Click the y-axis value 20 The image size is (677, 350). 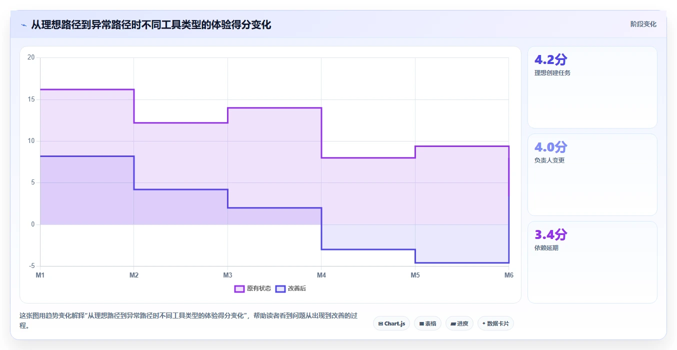31,57
